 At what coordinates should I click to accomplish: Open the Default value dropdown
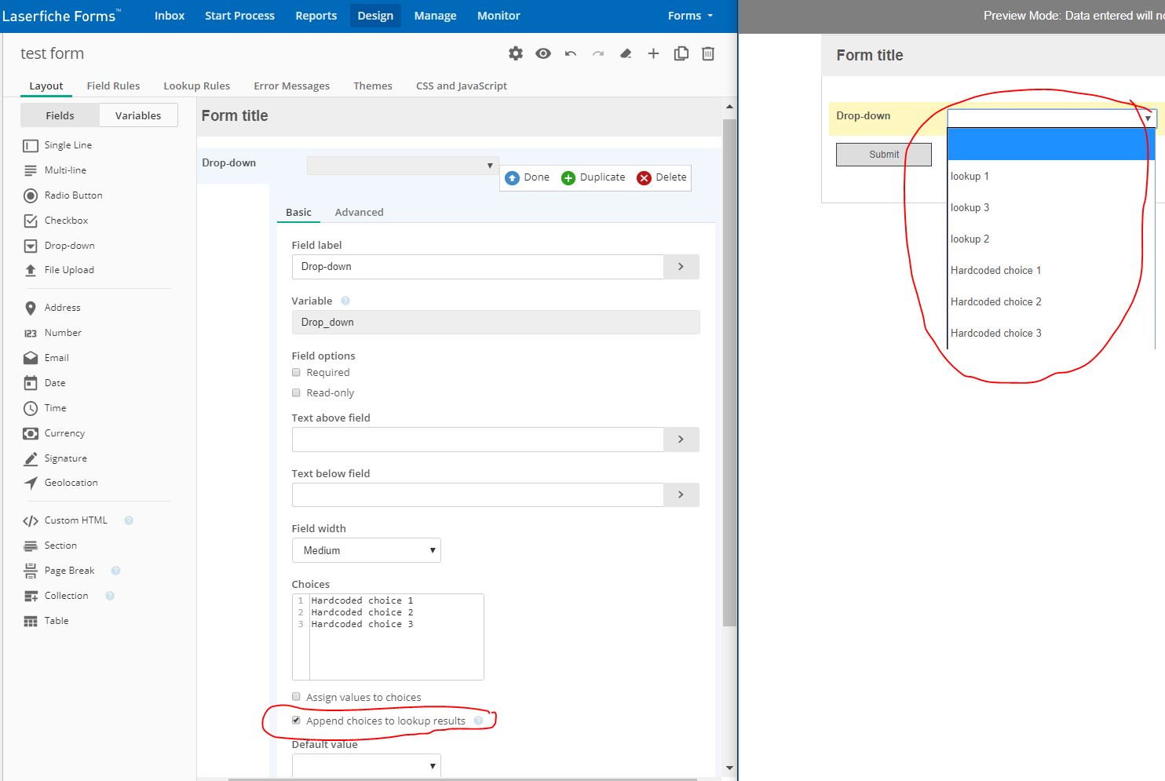tap(366, 765)
